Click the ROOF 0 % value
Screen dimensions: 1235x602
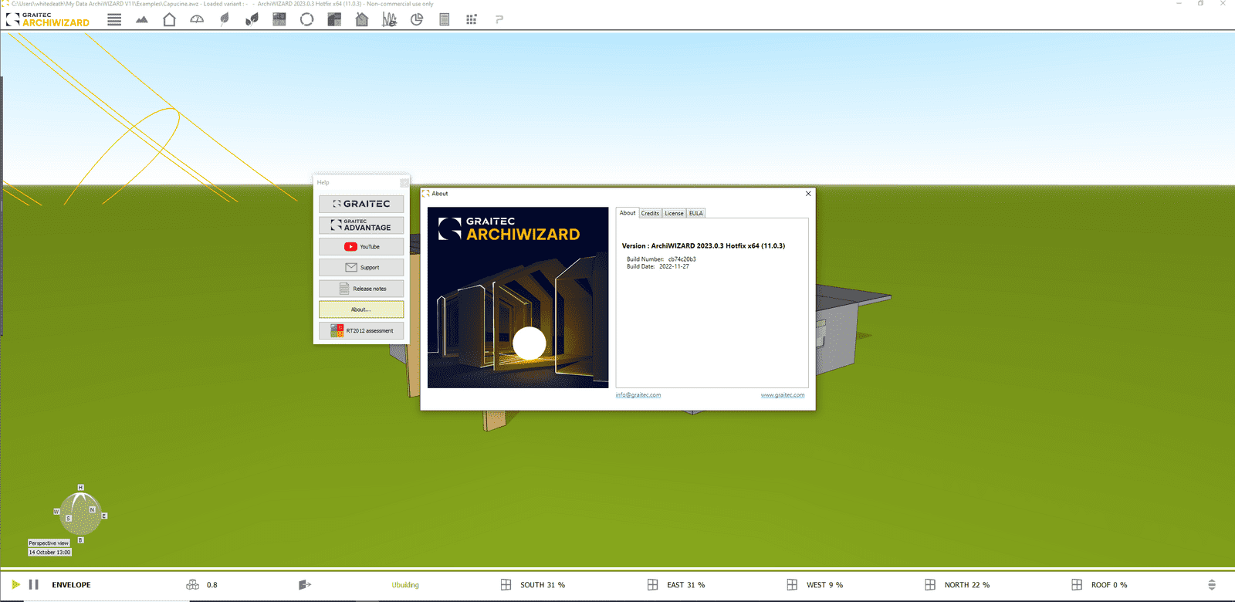click(x=1109, y=585)
